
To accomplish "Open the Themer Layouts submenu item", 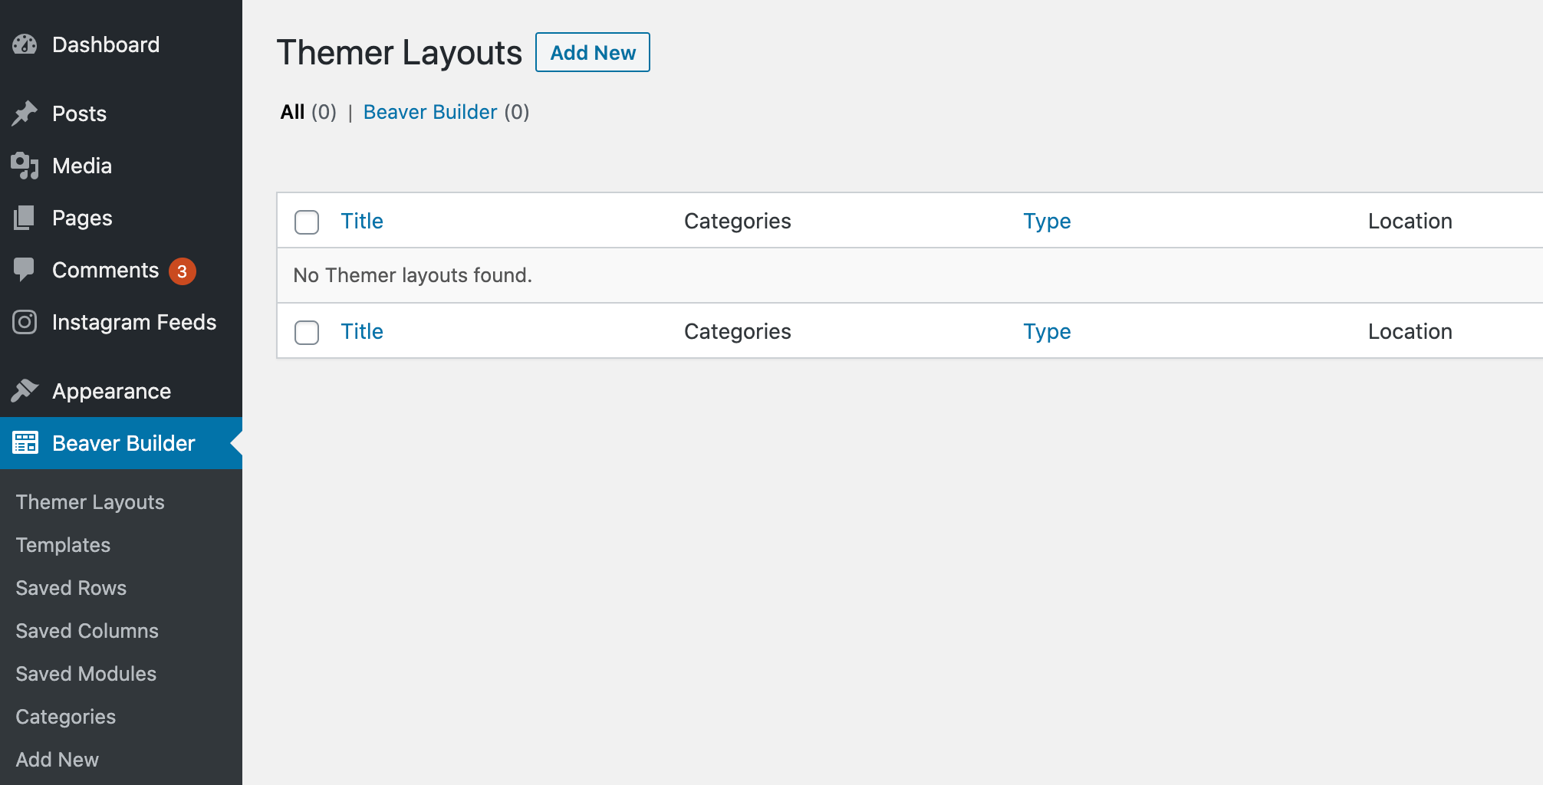I will pyautogui.click(x=89, y=501).
